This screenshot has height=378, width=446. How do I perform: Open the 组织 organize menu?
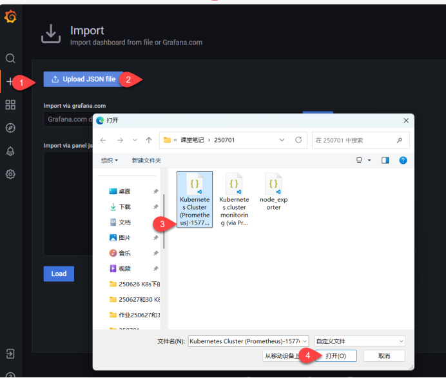coord(109,161)
